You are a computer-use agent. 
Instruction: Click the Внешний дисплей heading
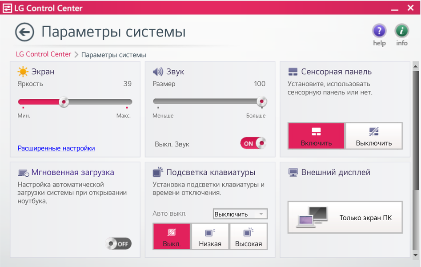click(336, 172)
